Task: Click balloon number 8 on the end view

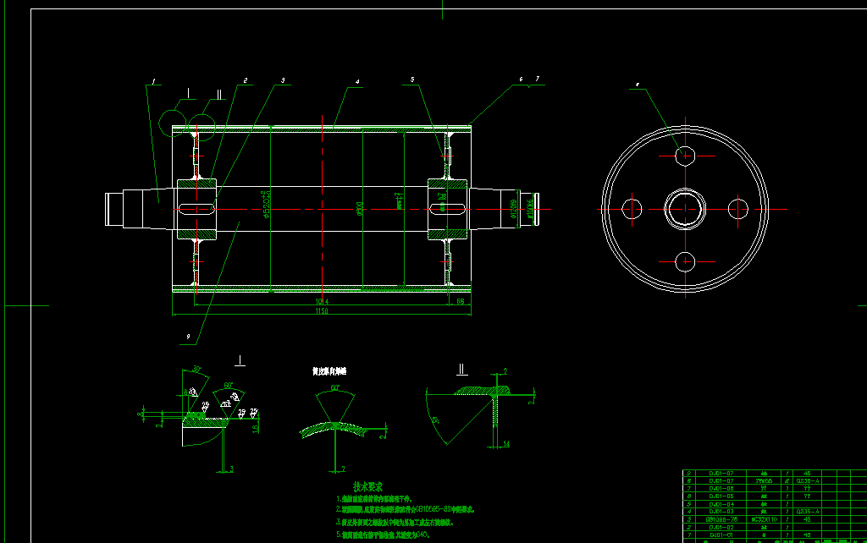Action: (x=637, y=85)
